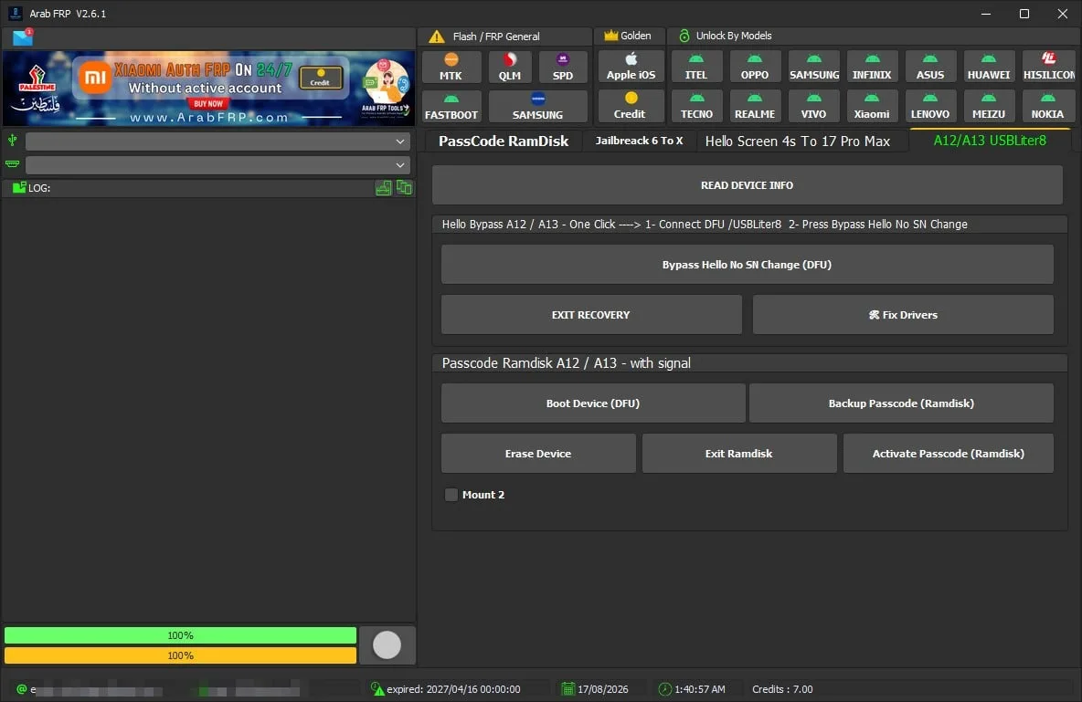Click the copy log icon
Screen dimensions: 1082x702
tap(404, 187)
